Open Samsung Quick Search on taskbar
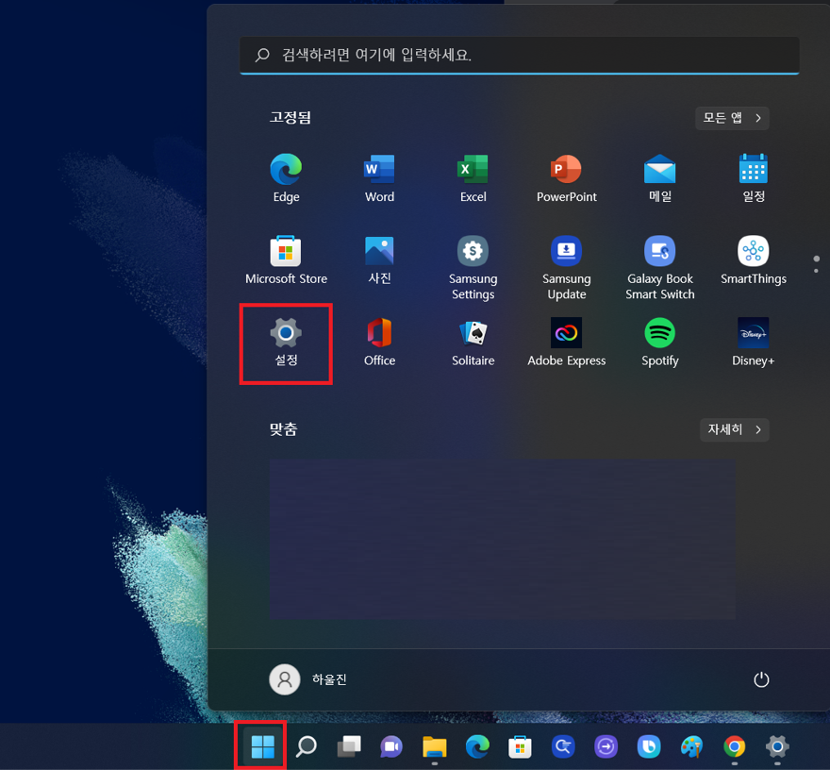Screen dimensions: 830x770 [x=563, y=746]
